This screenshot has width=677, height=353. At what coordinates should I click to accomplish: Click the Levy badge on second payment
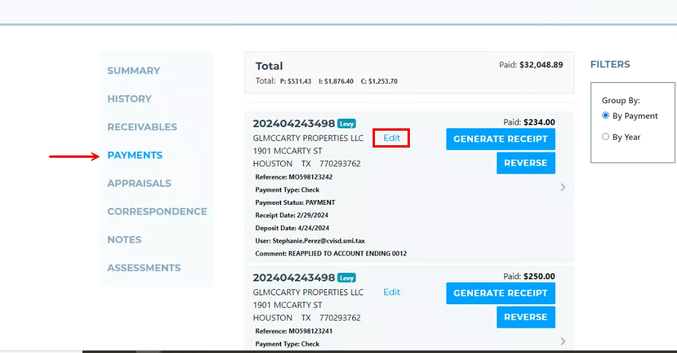(347, 278)
